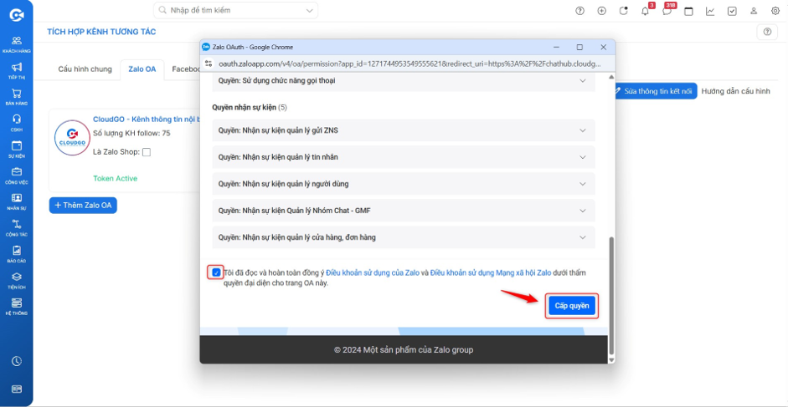This screenshot has width=788, height=407.
Task: Click Số lượng KH follow: 75 text
Action: (131, 133)
